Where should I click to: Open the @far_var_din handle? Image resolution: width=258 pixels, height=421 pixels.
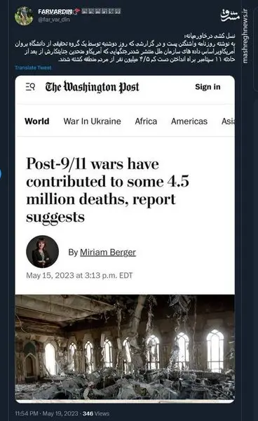pos(53,20)
